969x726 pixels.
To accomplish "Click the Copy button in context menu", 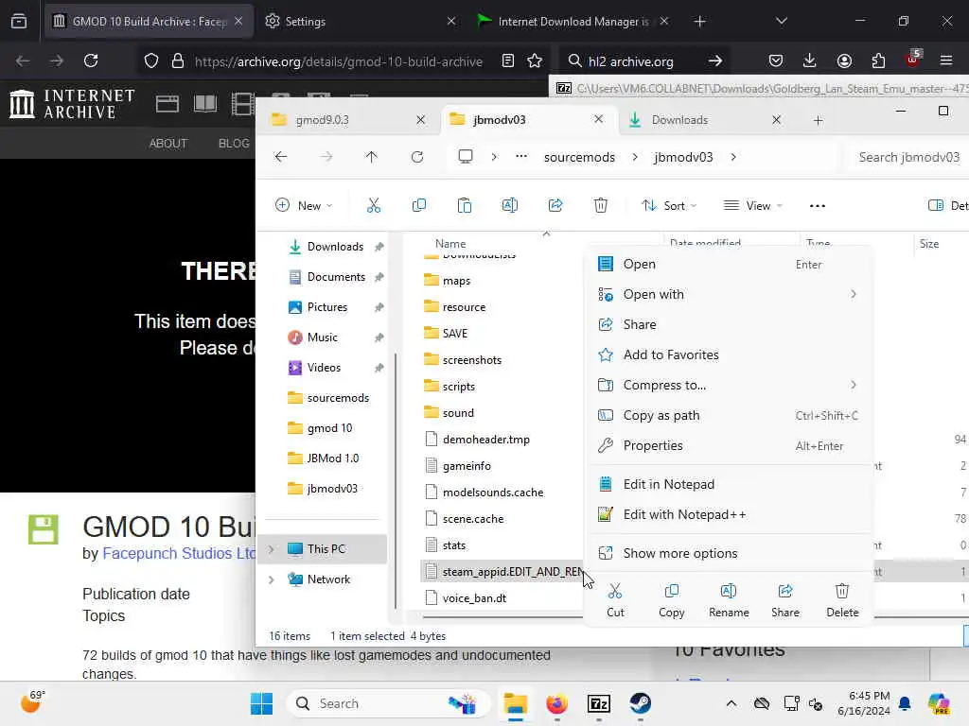I will click(x=671, y=600).
